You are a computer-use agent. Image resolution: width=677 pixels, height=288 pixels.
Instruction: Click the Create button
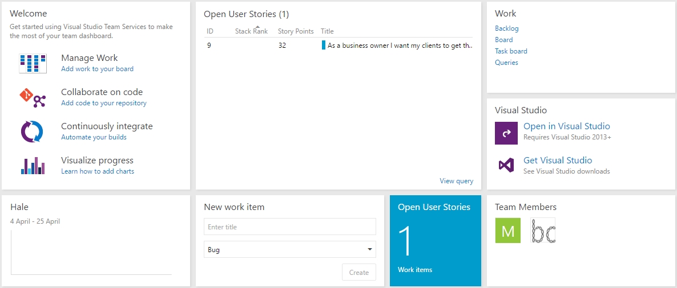click(x=359, y=273)
